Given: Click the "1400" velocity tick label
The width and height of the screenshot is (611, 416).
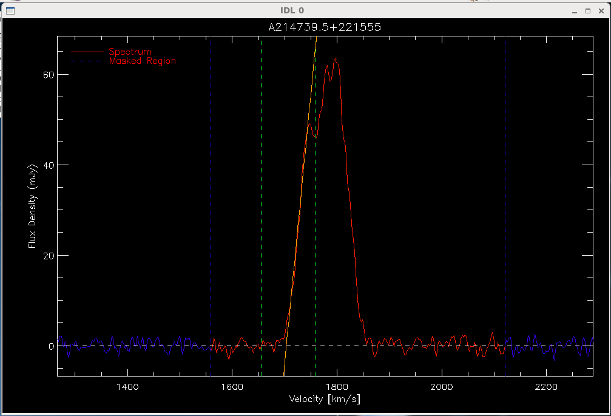Looking at the screenshot, I should 127,387.
